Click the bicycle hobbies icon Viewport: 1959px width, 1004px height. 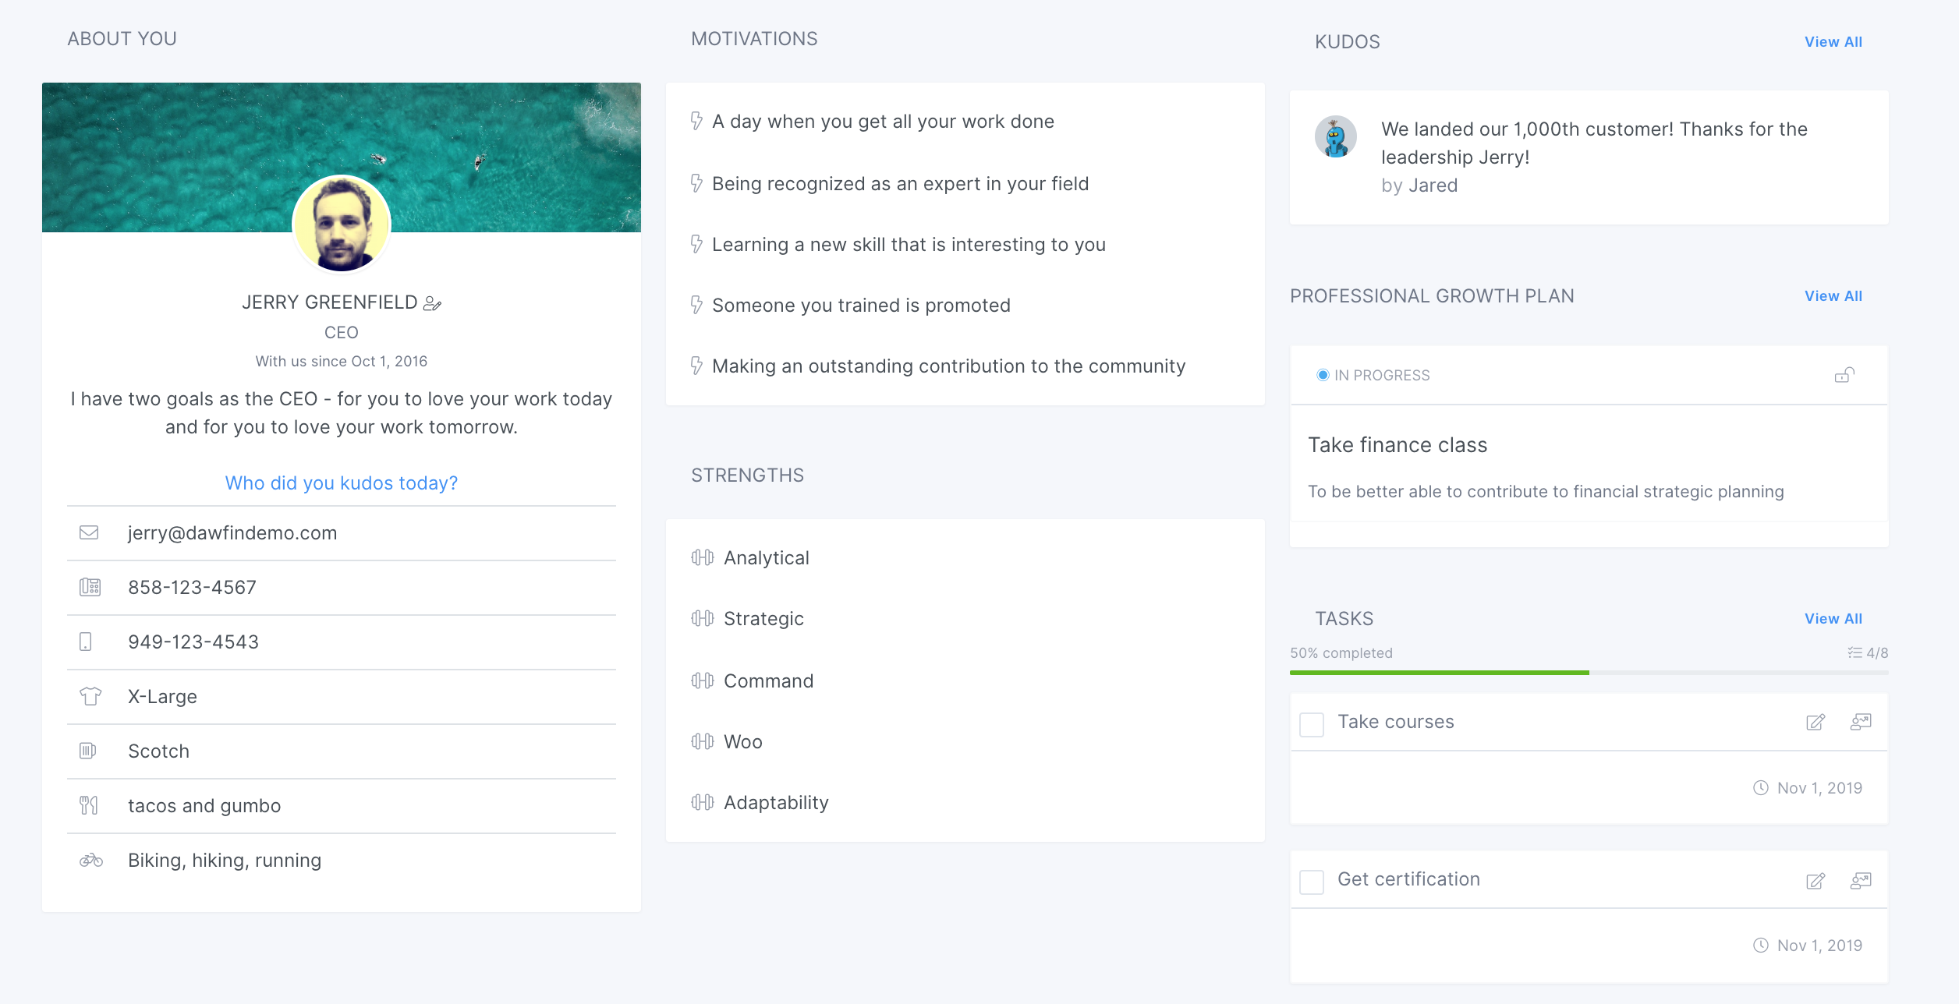[x=90, y=860]
